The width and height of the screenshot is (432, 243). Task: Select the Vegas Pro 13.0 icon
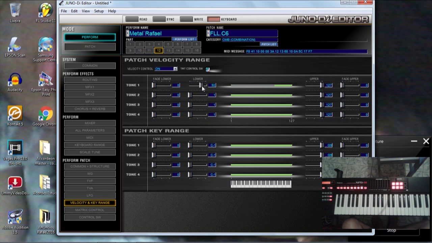click(15, 153)
